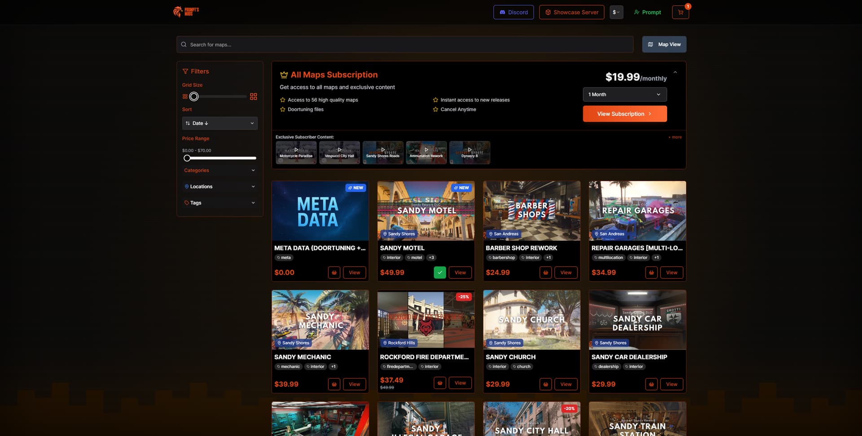The width and height of the screenshot is (862, 436).
Task: Play Vespucci City Hall preview
Action: click(339, 153)
